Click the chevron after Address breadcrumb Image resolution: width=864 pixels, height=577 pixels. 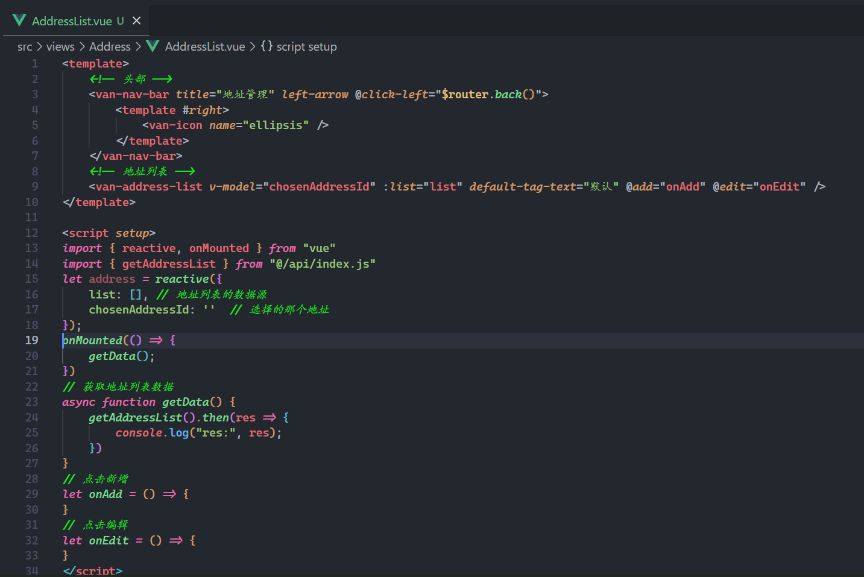point(138,47)
